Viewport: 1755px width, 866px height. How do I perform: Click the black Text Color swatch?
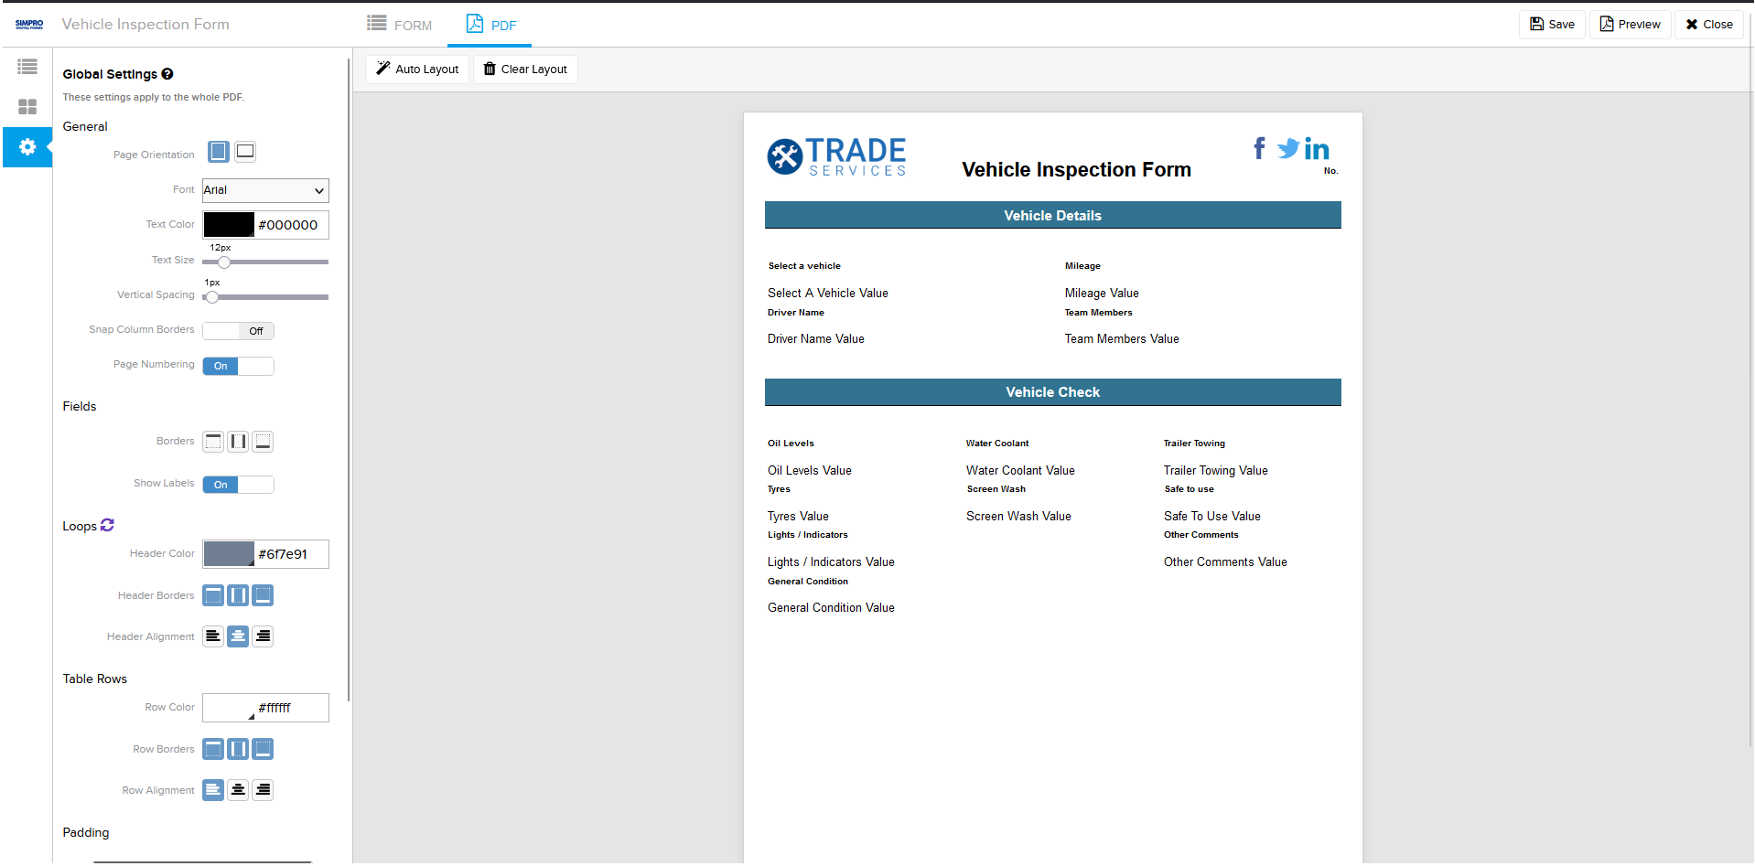[x=229, y=225]
